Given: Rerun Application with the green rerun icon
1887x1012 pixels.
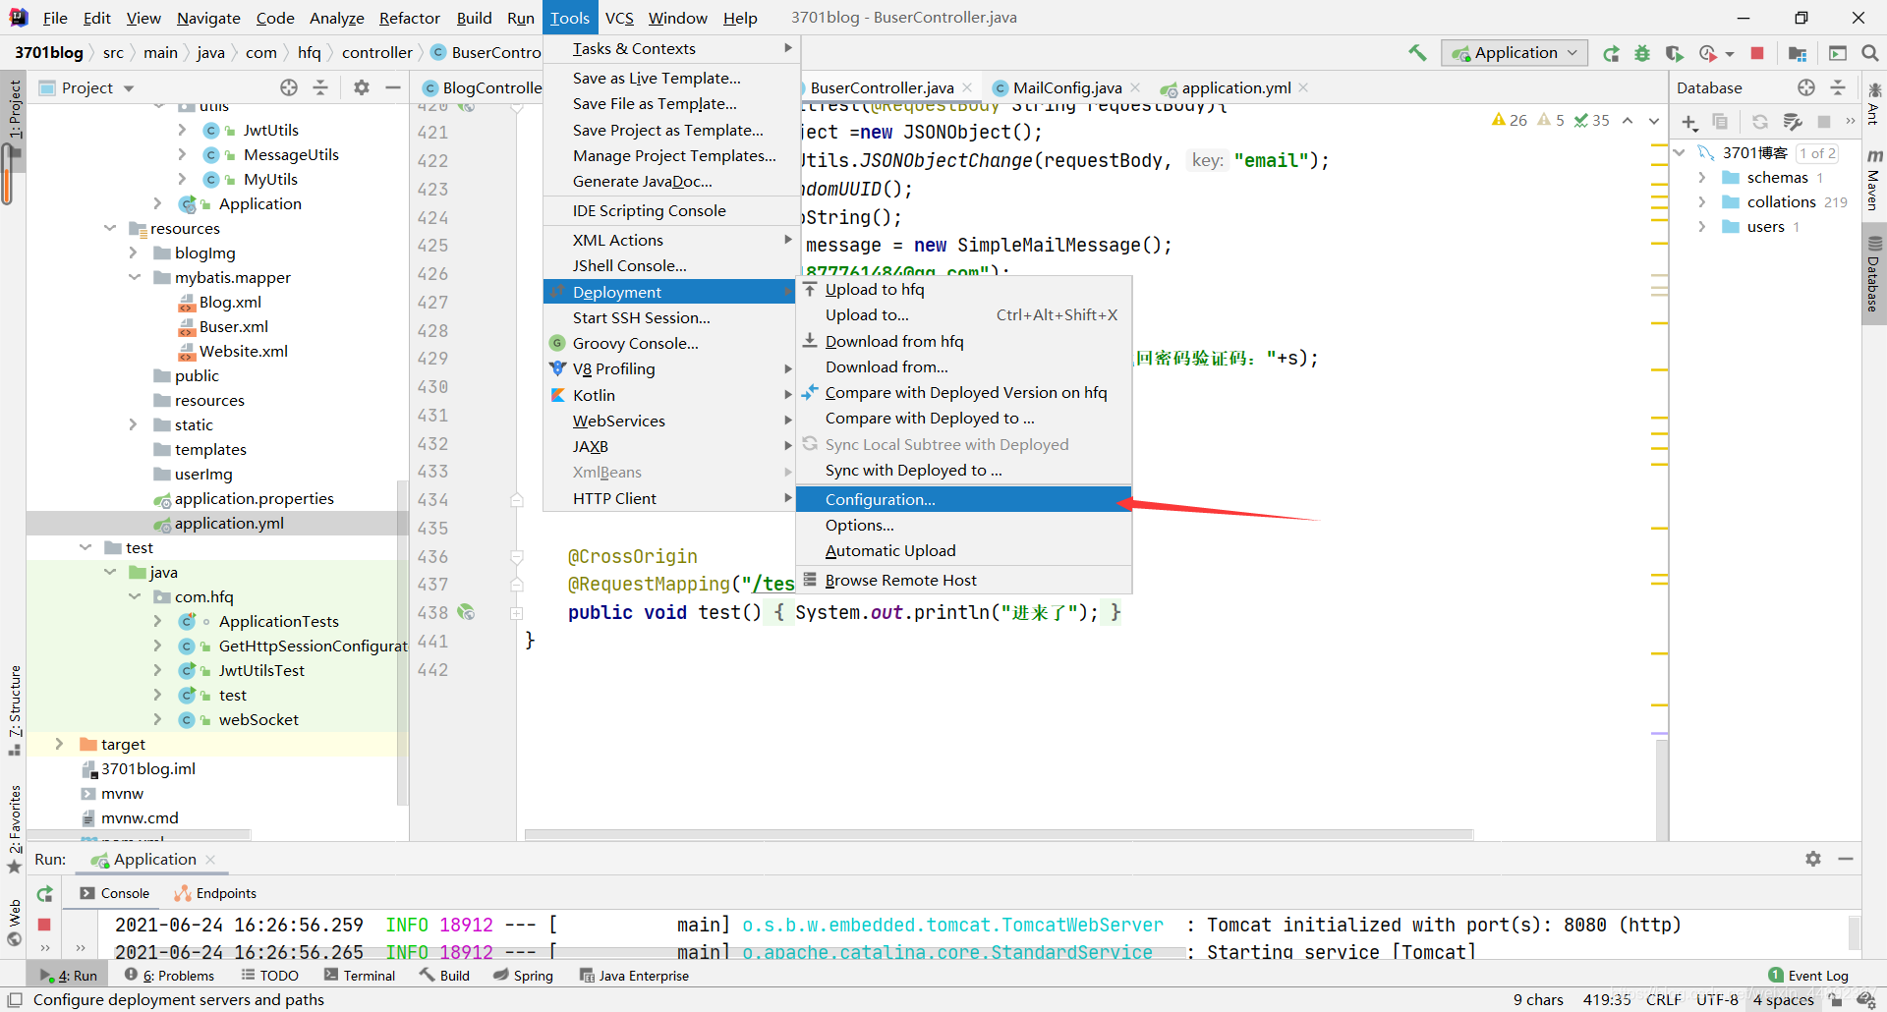Looking at the screenshot, I should (x=1611, y=53).
